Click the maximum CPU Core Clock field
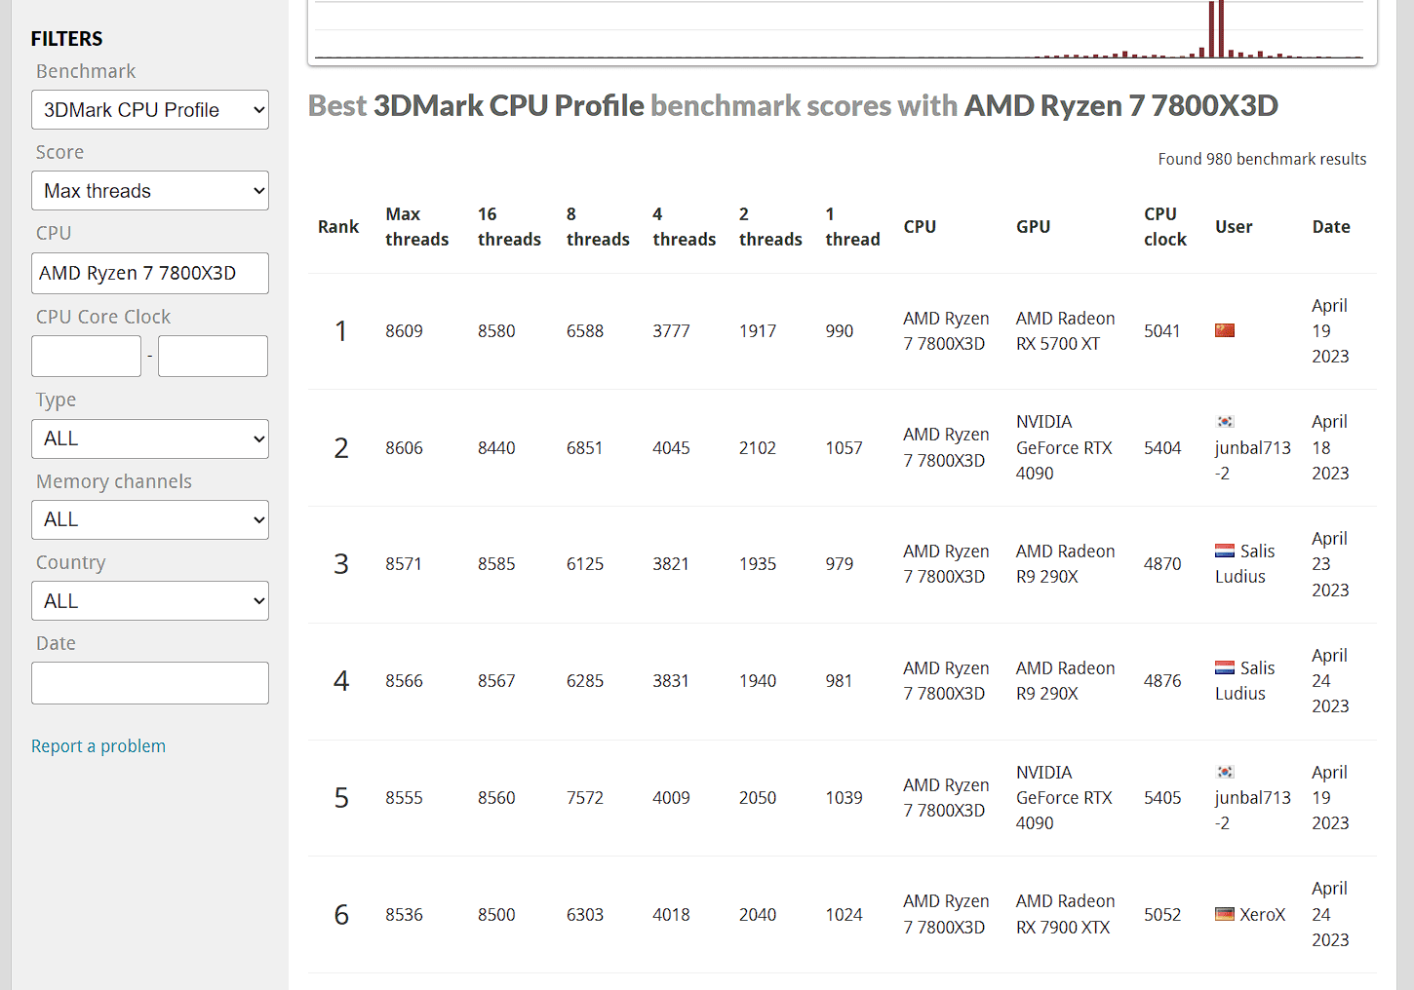The height and width of the screenshot is (990, 1414). (213, 356)
